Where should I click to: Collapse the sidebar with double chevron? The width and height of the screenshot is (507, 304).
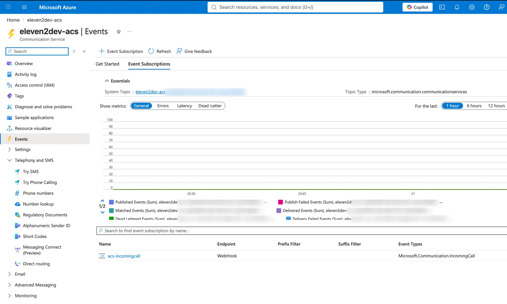pyautogui.click(x=84, y=51)
